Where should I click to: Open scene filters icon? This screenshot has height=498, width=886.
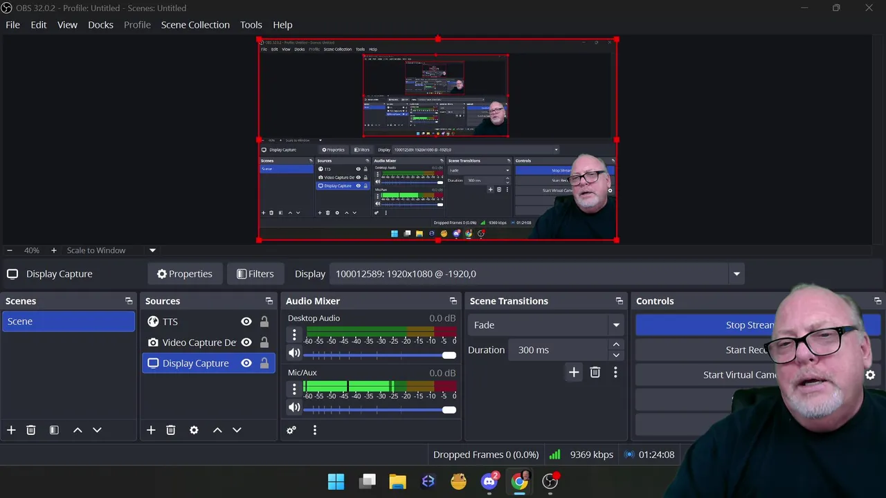(x=54, y=430)
